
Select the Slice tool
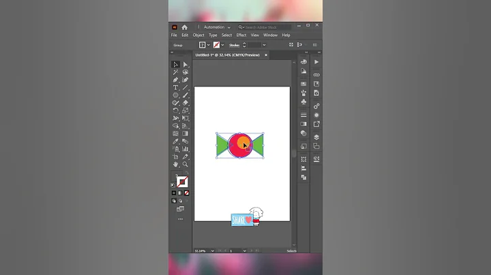[x=185, y=157]
